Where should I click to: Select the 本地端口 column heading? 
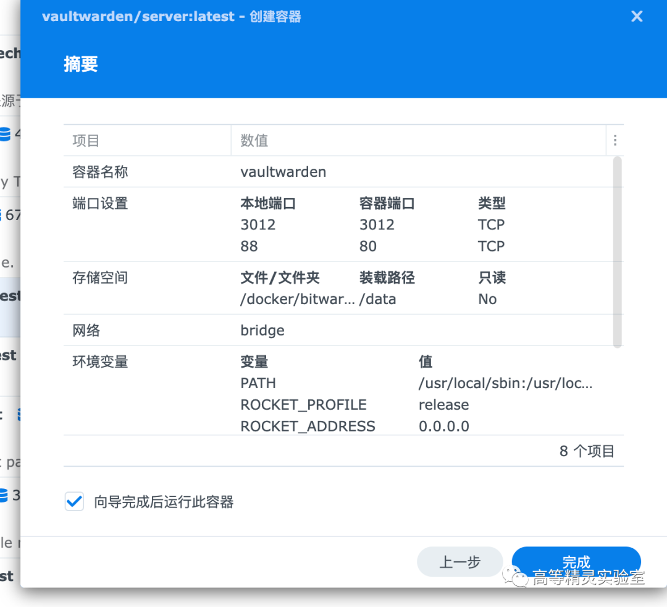[268, 203]
